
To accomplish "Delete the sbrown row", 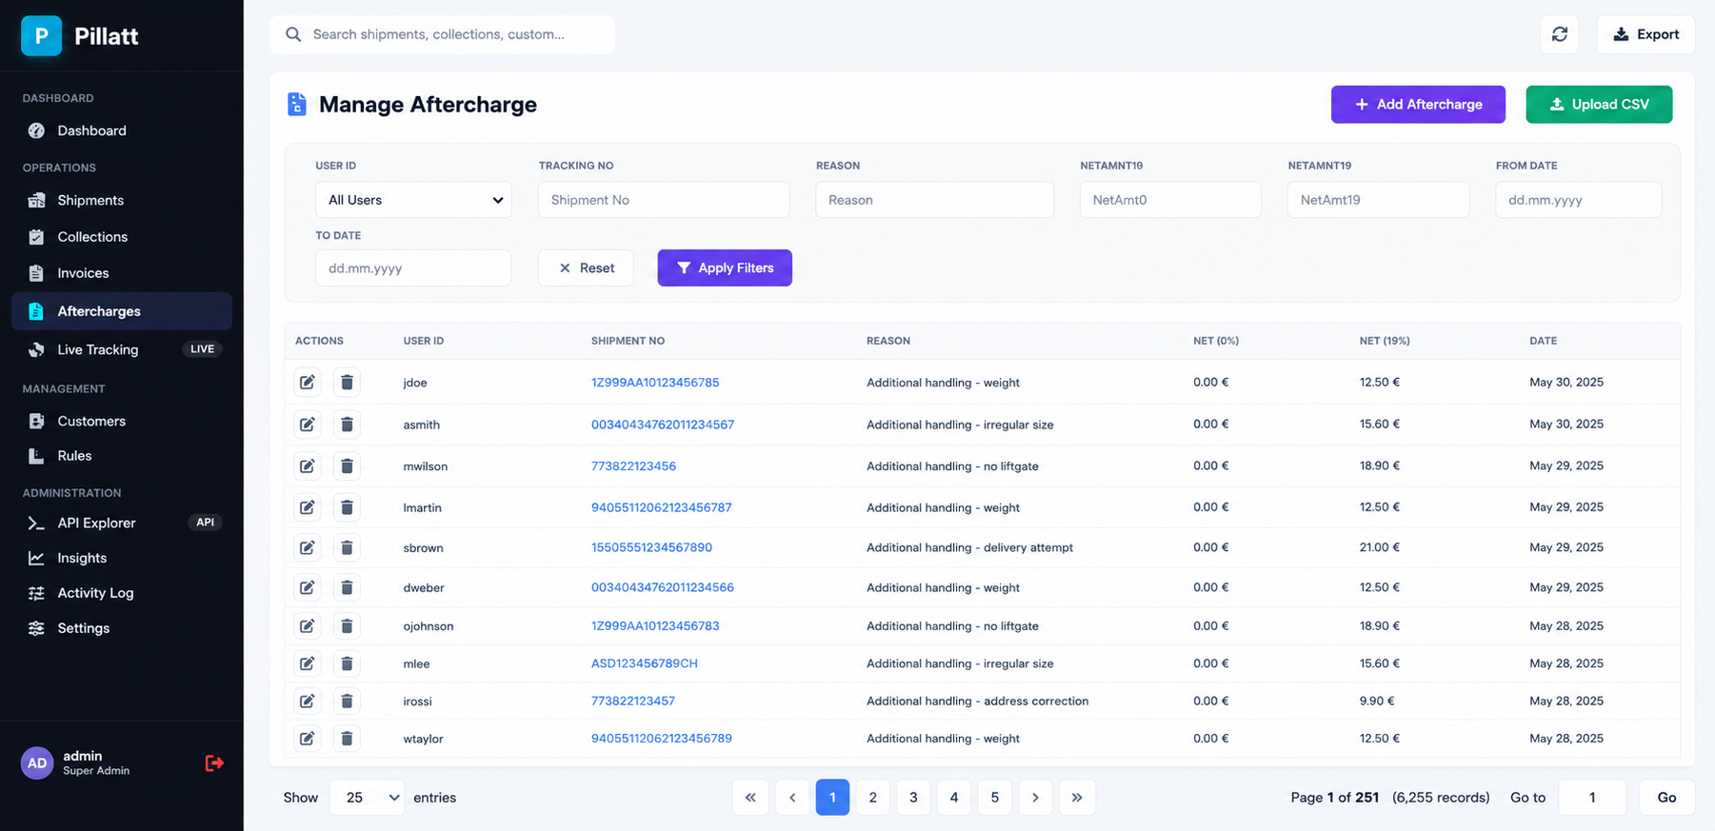I will (x=347, y=547).
